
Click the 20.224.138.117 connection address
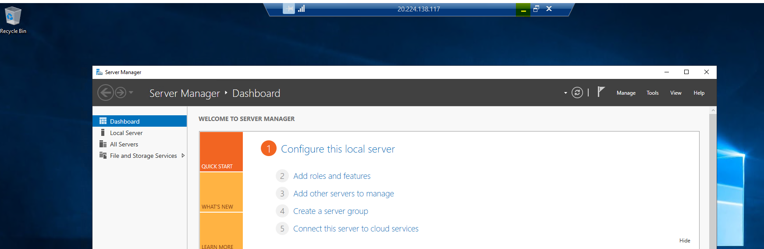pyautogui.click(x=419, y=9)
